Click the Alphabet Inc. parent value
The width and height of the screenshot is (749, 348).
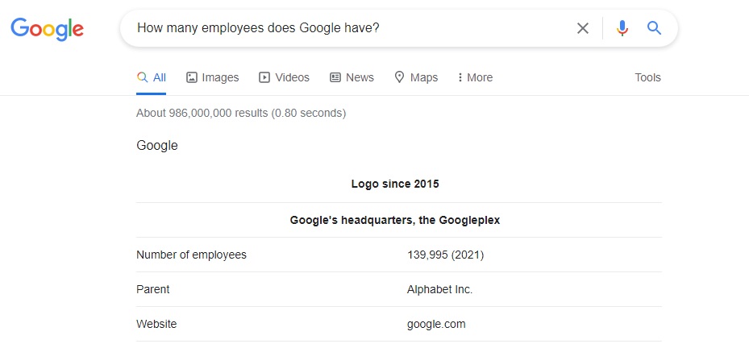(439, 289)
